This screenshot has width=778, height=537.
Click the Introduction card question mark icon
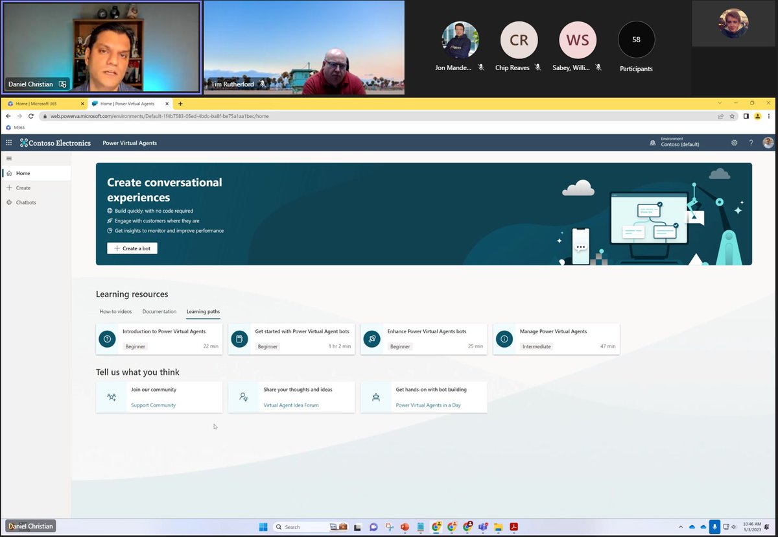[x=108, y=339]
